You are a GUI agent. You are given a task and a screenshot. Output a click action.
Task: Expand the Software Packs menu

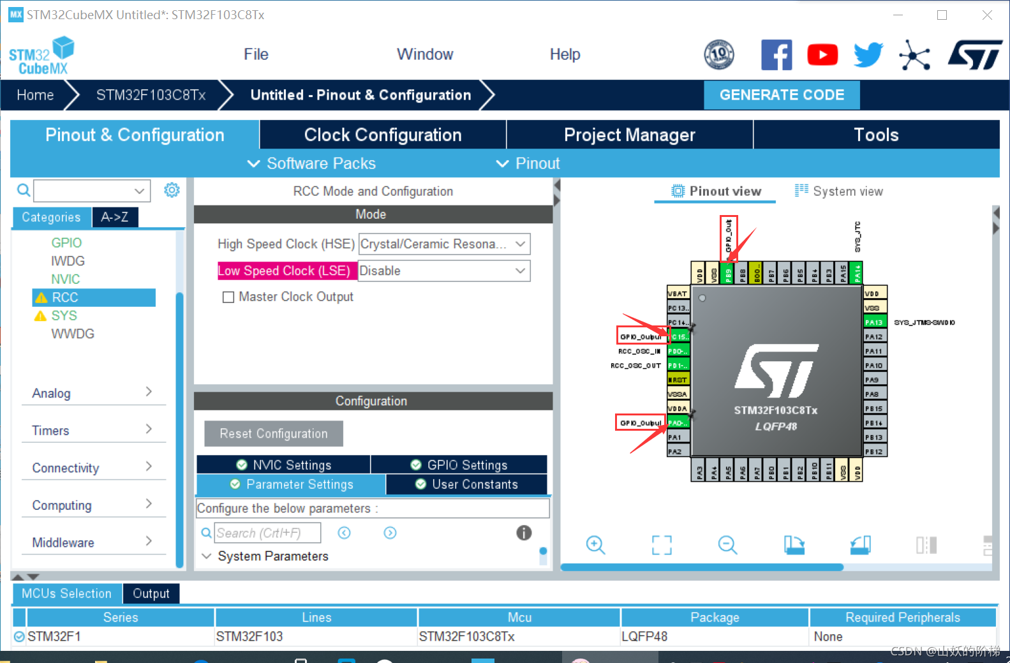(311, 163)
